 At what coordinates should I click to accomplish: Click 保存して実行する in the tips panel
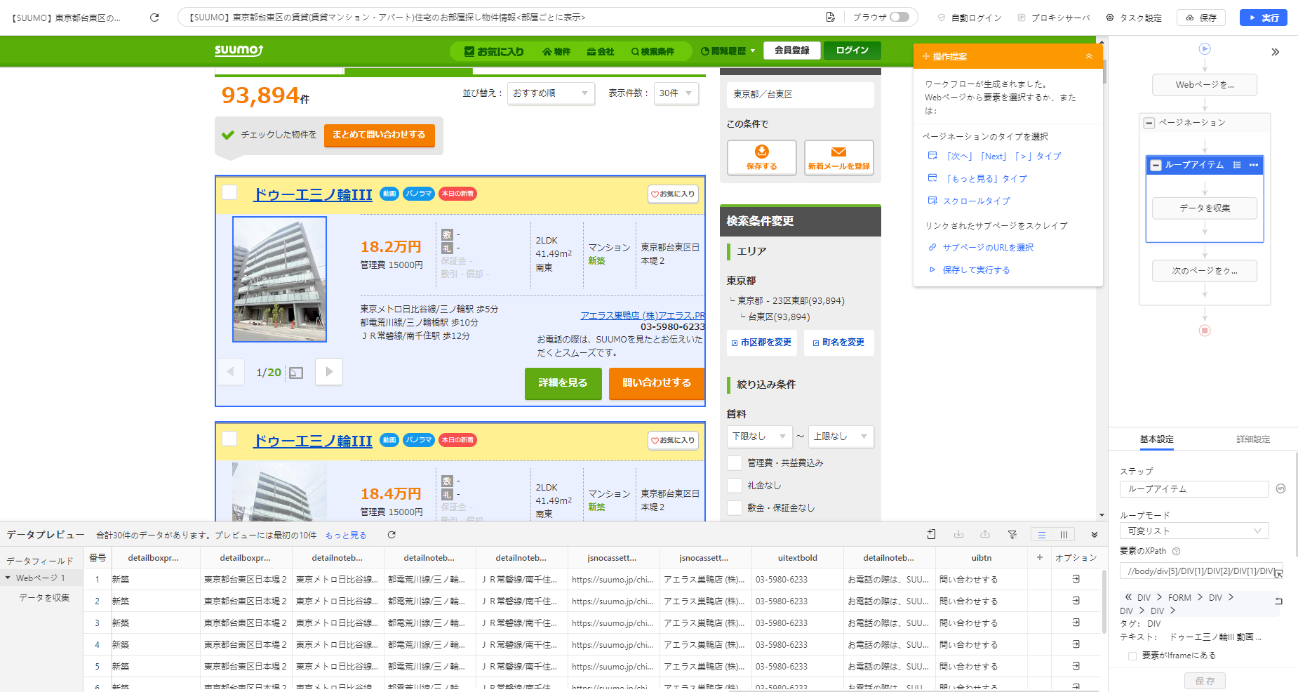[976, 270]
